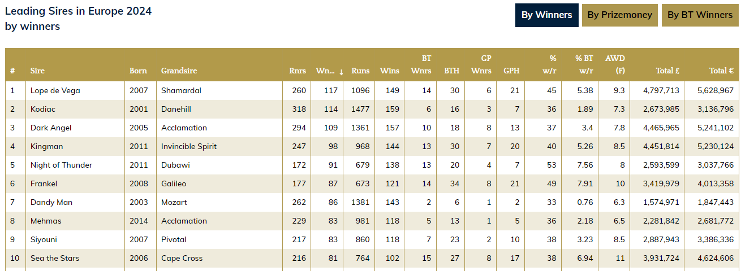Select Night of Thunder sire
The height and width of the screenshot is (271, 741).
click(x=61, y=165)
